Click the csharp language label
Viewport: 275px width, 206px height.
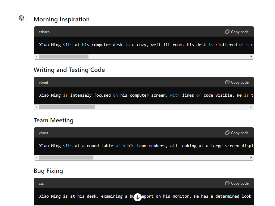click(x=44, y=32)
